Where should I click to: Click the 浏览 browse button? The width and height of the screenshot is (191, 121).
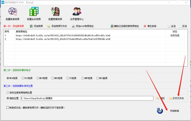[x=160, y=98]
